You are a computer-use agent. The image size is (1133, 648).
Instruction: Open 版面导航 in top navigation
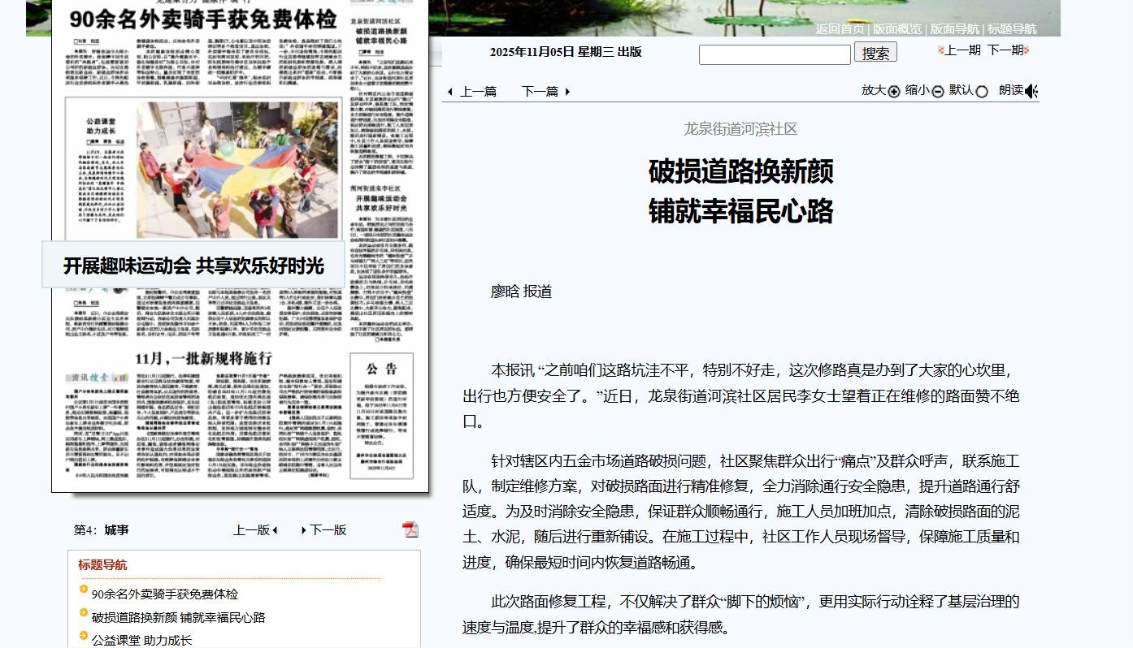point(954,29)
